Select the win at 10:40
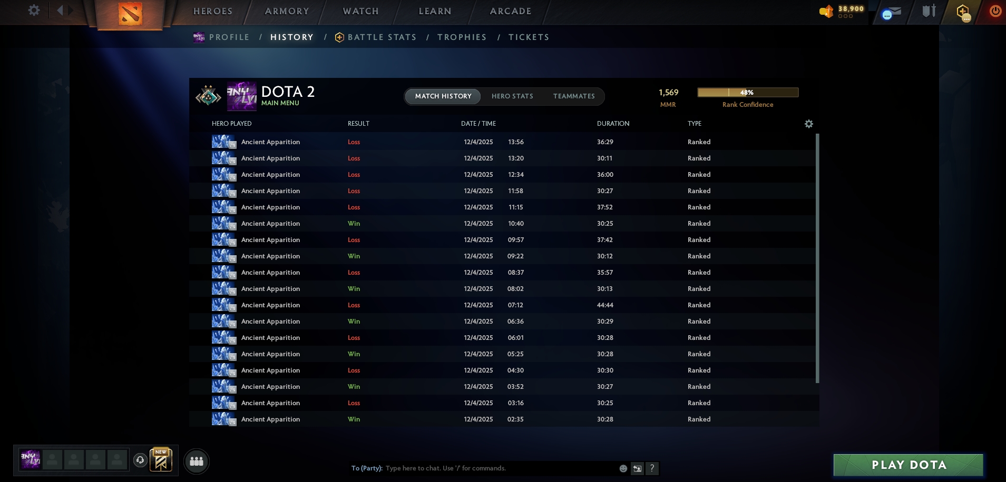The image size is (1006, 482). (x=502, y=224)
